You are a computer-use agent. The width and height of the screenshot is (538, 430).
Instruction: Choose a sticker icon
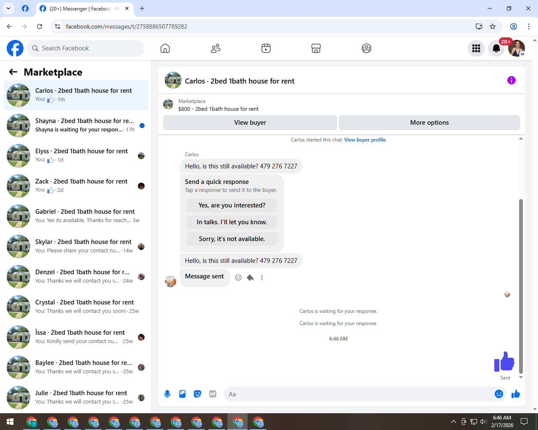(x=198, y=394)
